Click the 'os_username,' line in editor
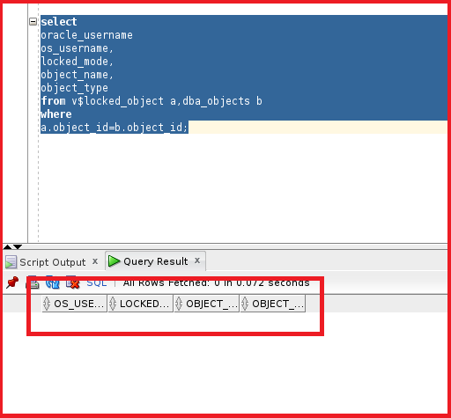The width and height of the screenshot is (451, 418). click(77, 48)
